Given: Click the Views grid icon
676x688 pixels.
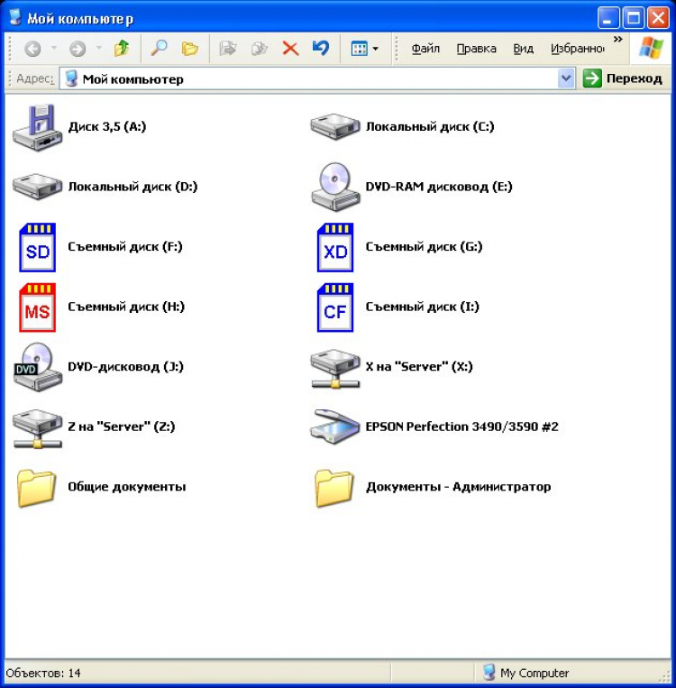Looking at the screenshot, I should (359, 49).
